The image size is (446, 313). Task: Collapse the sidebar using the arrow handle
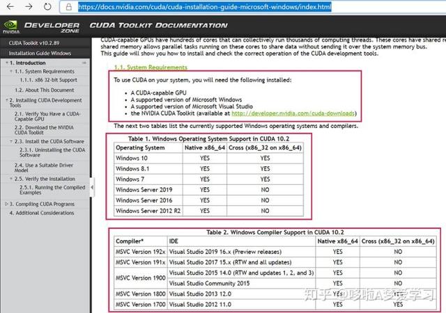[92, 187]
